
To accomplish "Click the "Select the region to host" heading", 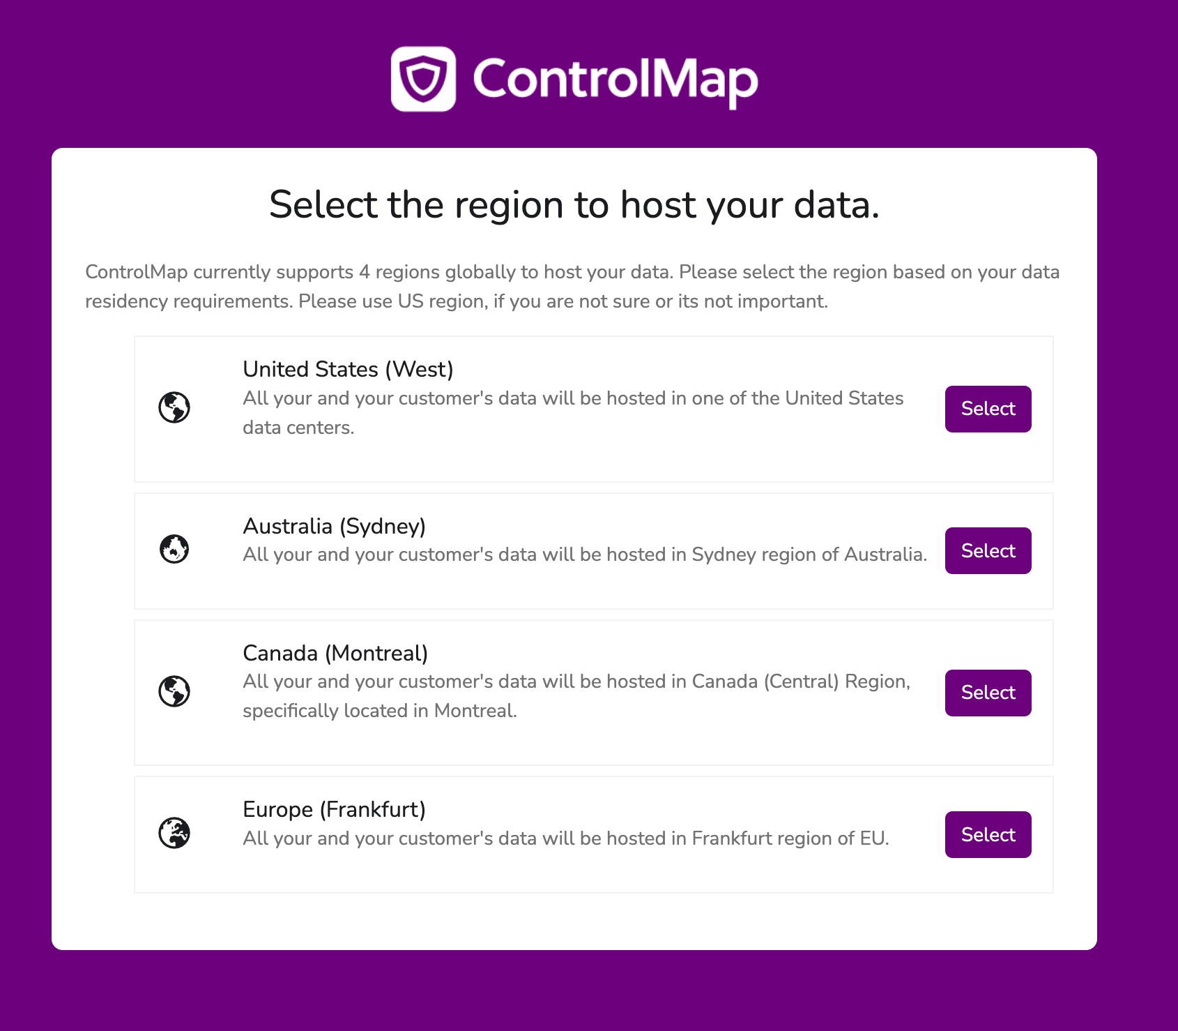I will [574, 205].
